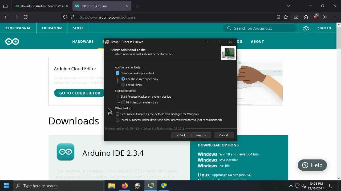Switch to Software | Arduino tab
Screen dimensions: 341x191
102,6
